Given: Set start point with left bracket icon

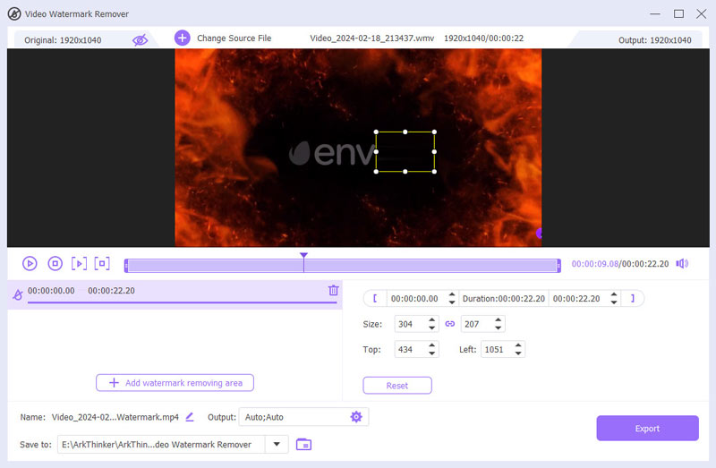Looking at the screenshot, I should point(375,298).
